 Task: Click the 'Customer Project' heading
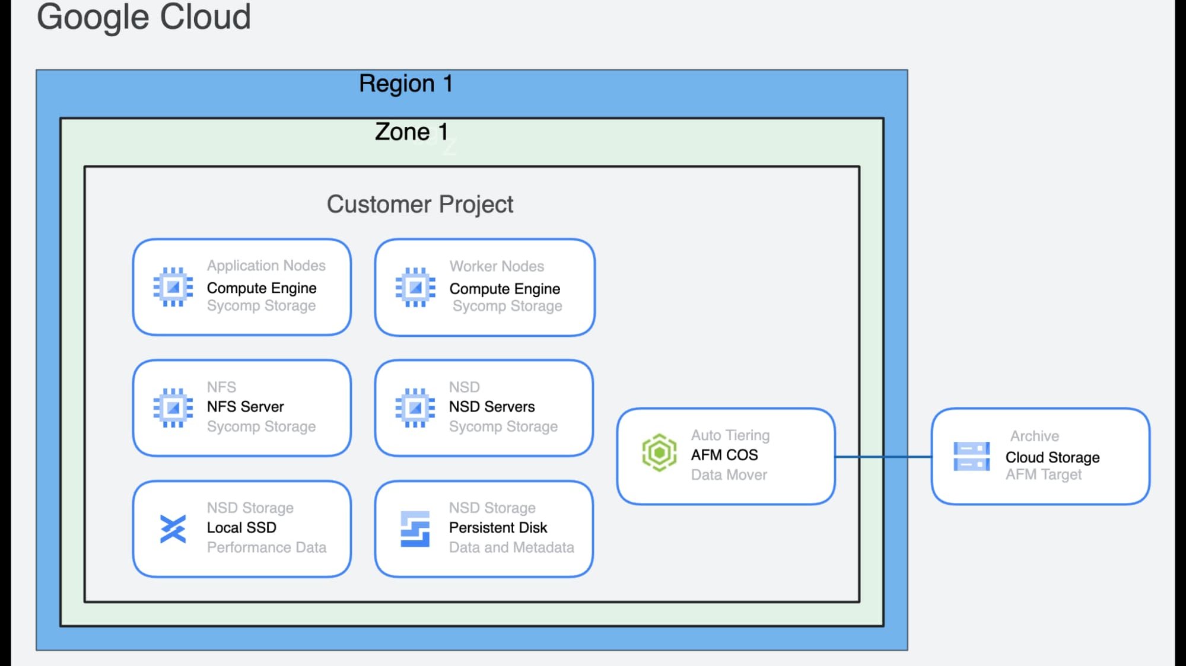click(x=420, y=205)
